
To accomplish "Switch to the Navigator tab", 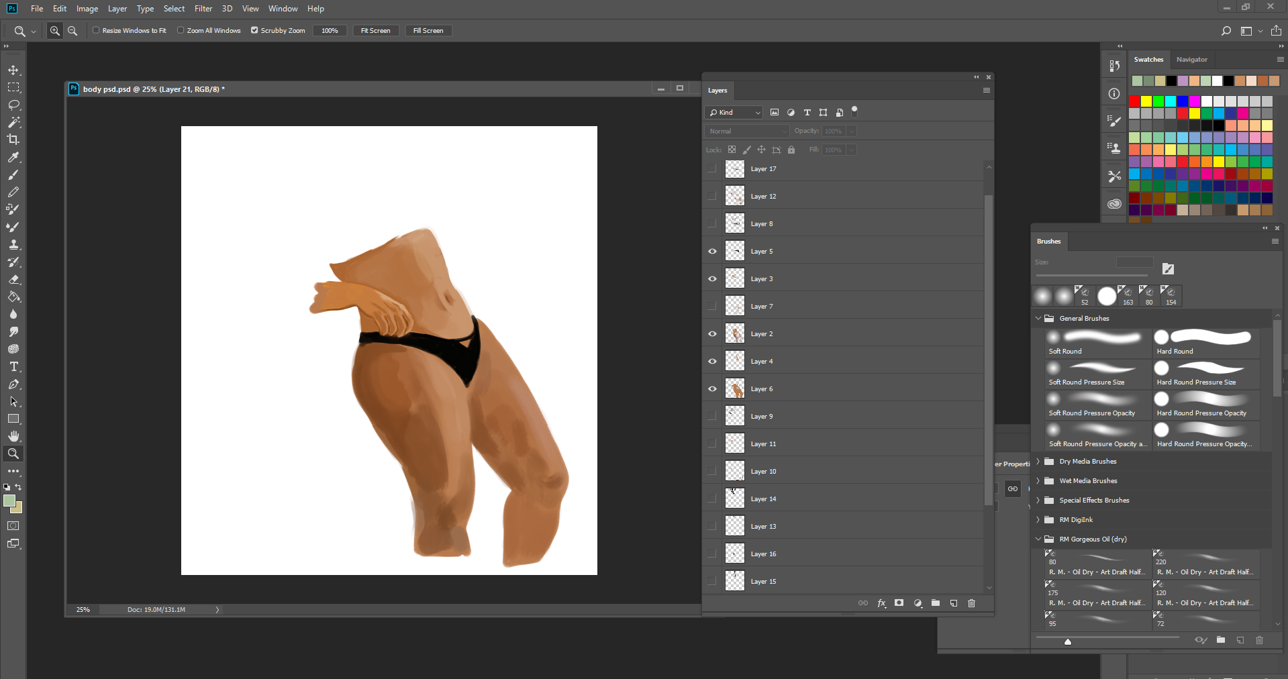I will point(1192,59).
